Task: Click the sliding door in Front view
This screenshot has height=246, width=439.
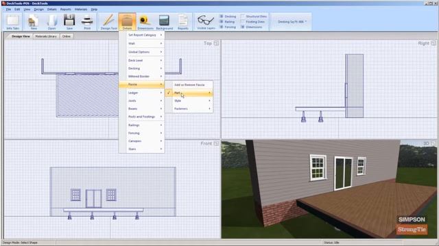Action: point(93,198)
